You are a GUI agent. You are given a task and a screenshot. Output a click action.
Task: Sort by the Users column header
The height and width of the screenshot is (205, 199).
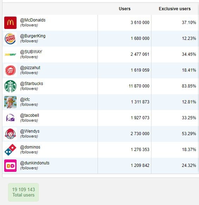click(x=124, y=9)
